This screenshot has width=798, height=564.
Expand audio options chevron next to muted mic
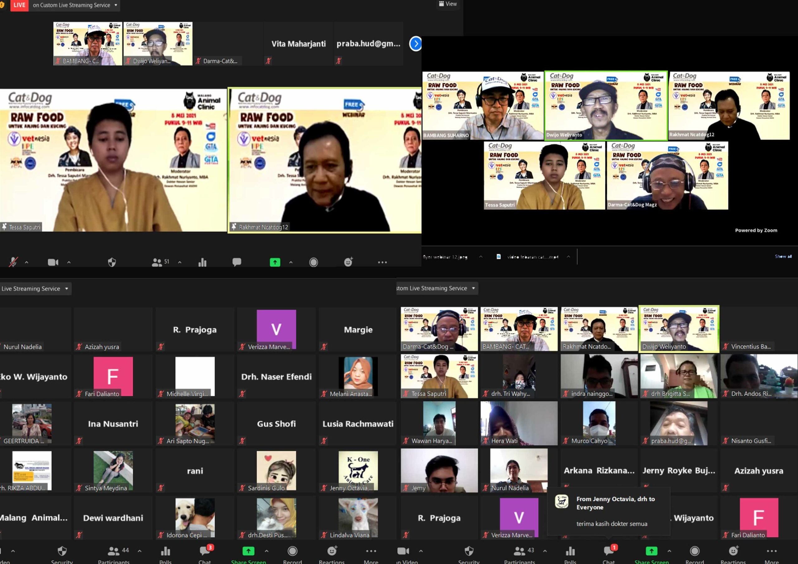(26, 262)
